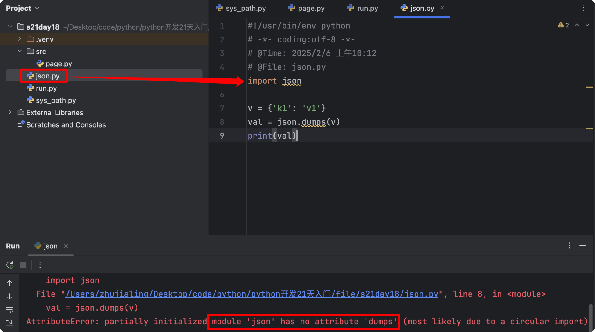Open run toolbar more options dots
The image size is (595, 332).
click(40, 265)
